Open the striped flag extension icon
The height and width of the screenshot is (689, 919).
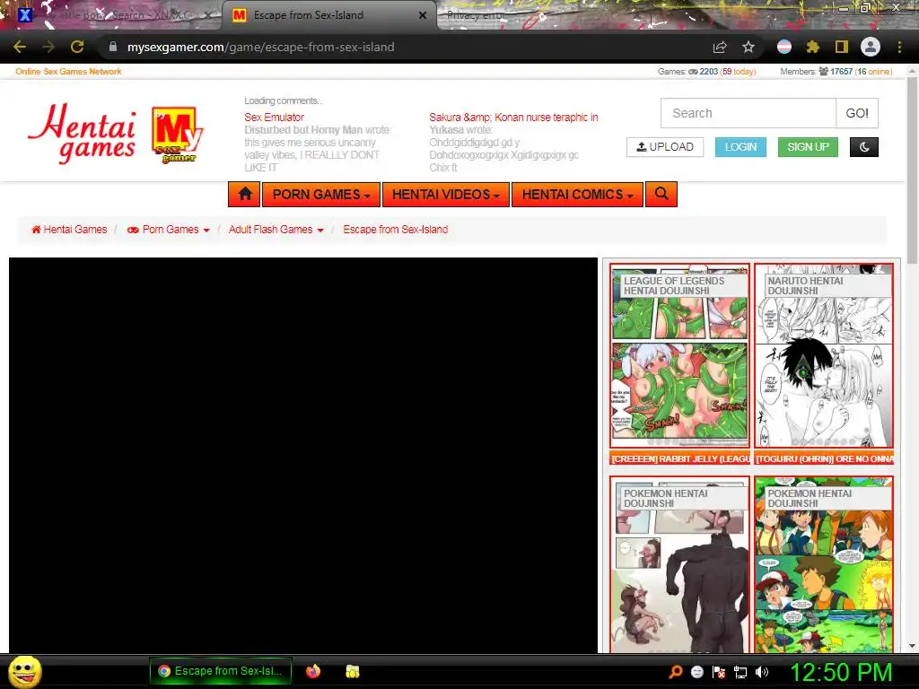[x=784, y=47]
